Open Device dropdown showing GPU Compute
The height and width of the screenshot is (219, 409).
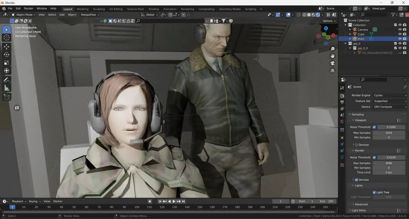(390, 107)
